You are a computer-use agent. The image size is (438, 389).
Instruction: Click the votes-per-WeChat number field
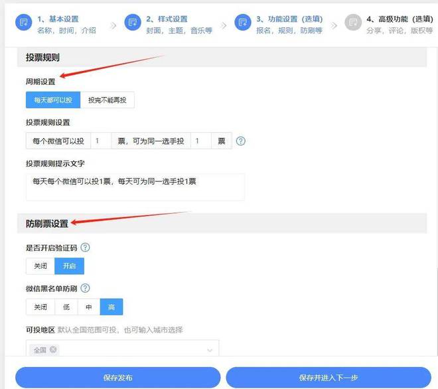(x=101, y=141)
